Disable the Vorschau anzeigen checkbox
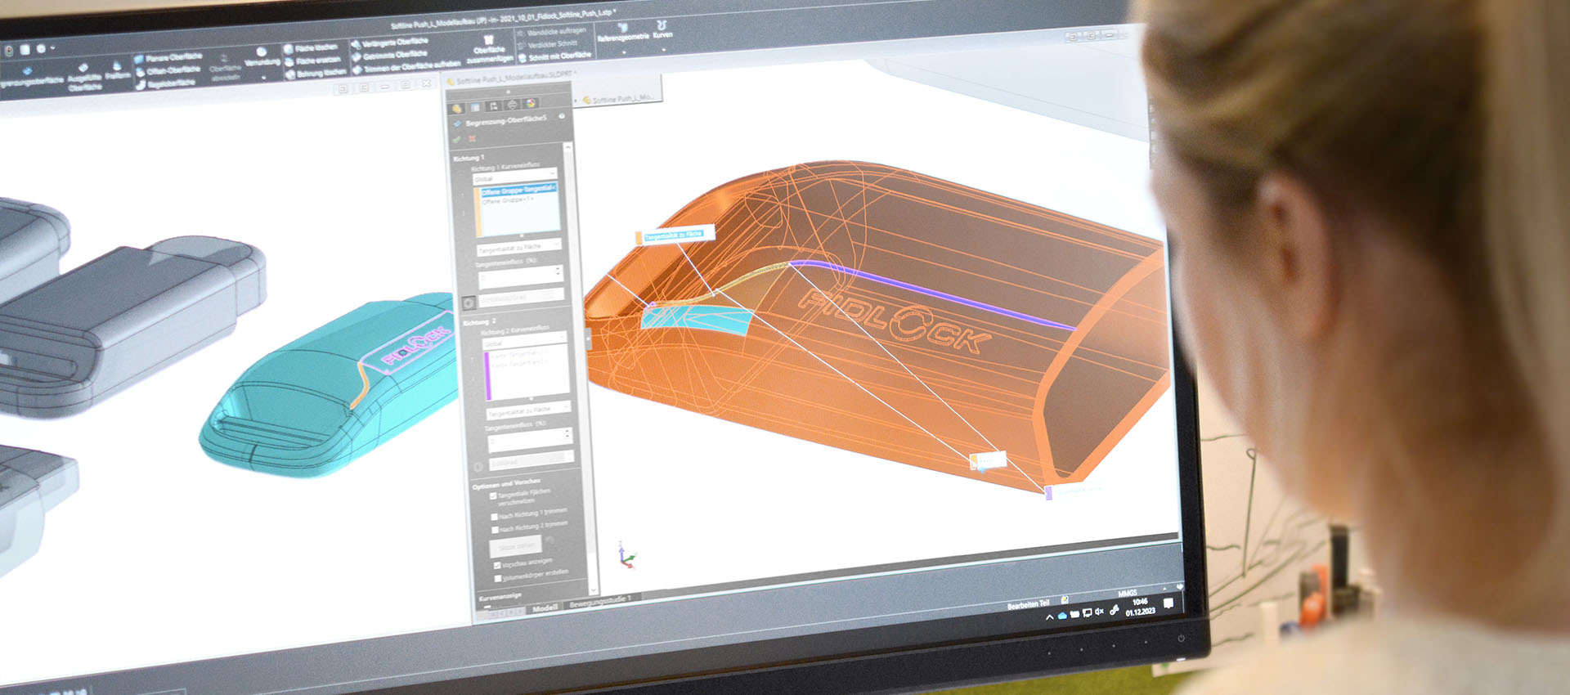This screenshot has width=1570, height=695. click(x=497, y=565)
